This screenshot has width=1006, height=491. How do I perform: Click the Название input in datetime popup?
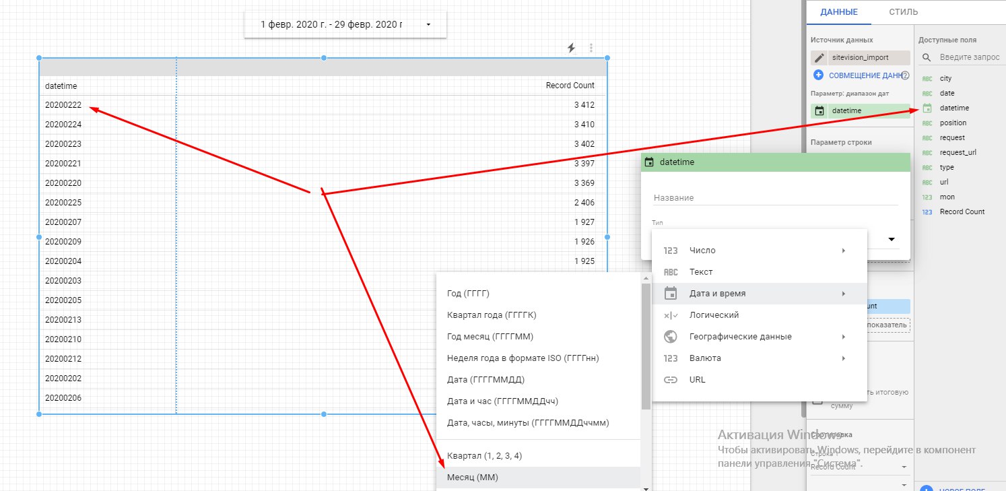click(776, 198)
